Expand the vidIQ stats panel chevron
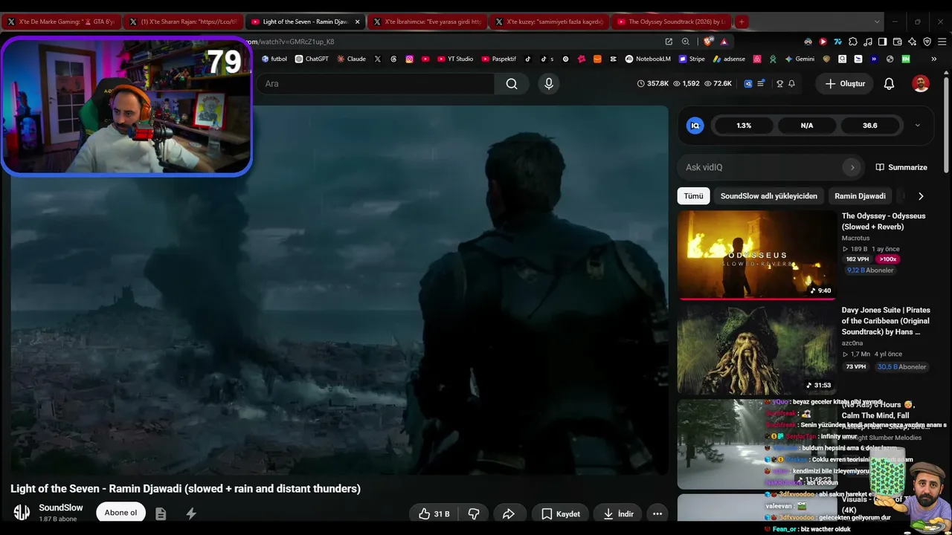Screen dimensions: 952x535 click(917, 126)
